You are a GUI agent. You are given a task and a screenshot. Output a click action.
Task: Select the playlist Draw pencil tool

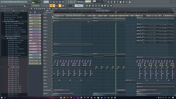tap(35, 9)
